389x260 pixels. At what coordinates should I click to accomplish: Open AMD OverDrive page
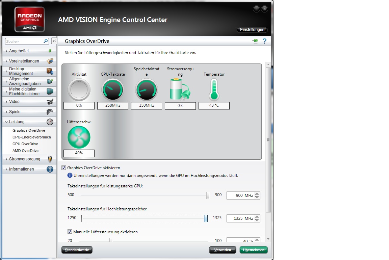tap(26, 151)
